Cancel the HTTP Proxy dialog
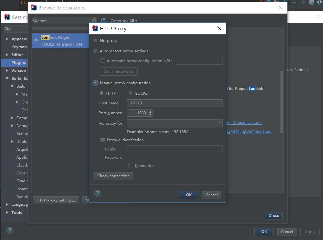This screenshot has height=240, width=323. coord(211,195)
